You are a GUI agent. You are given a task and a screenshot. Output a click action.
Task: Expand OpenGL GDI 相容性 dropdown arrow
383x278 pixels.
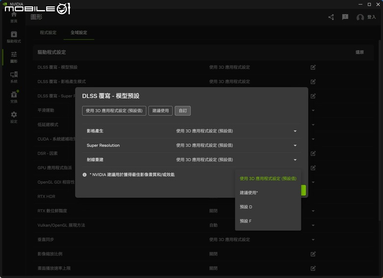click(313, 182)
